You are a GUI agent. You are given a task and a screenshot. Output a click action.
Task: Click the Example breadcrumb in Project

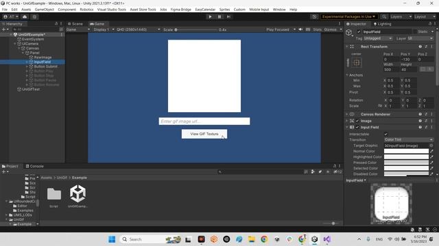[x=80, y=178]
